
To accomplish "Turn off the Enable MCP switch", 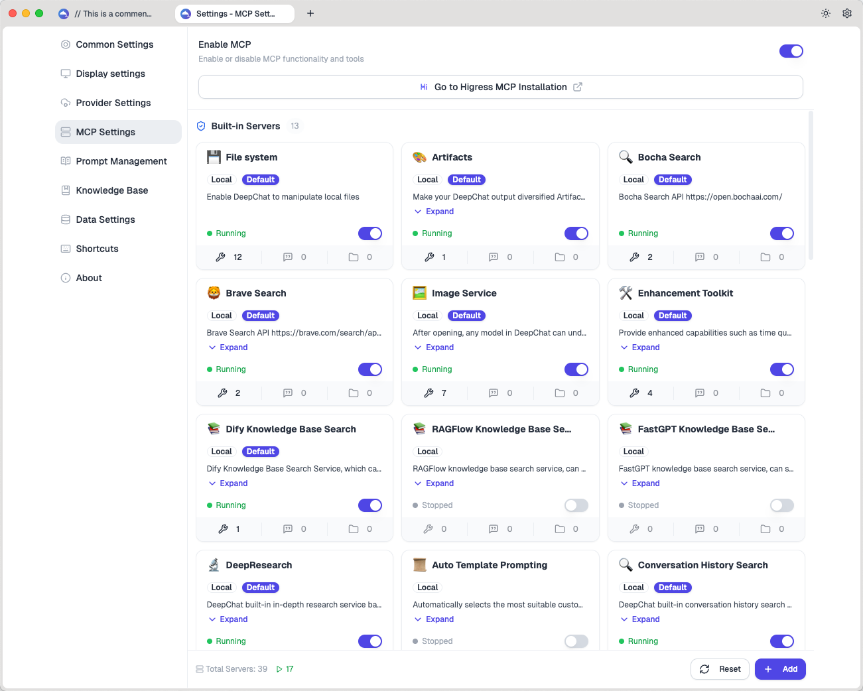I will point(791,51).
